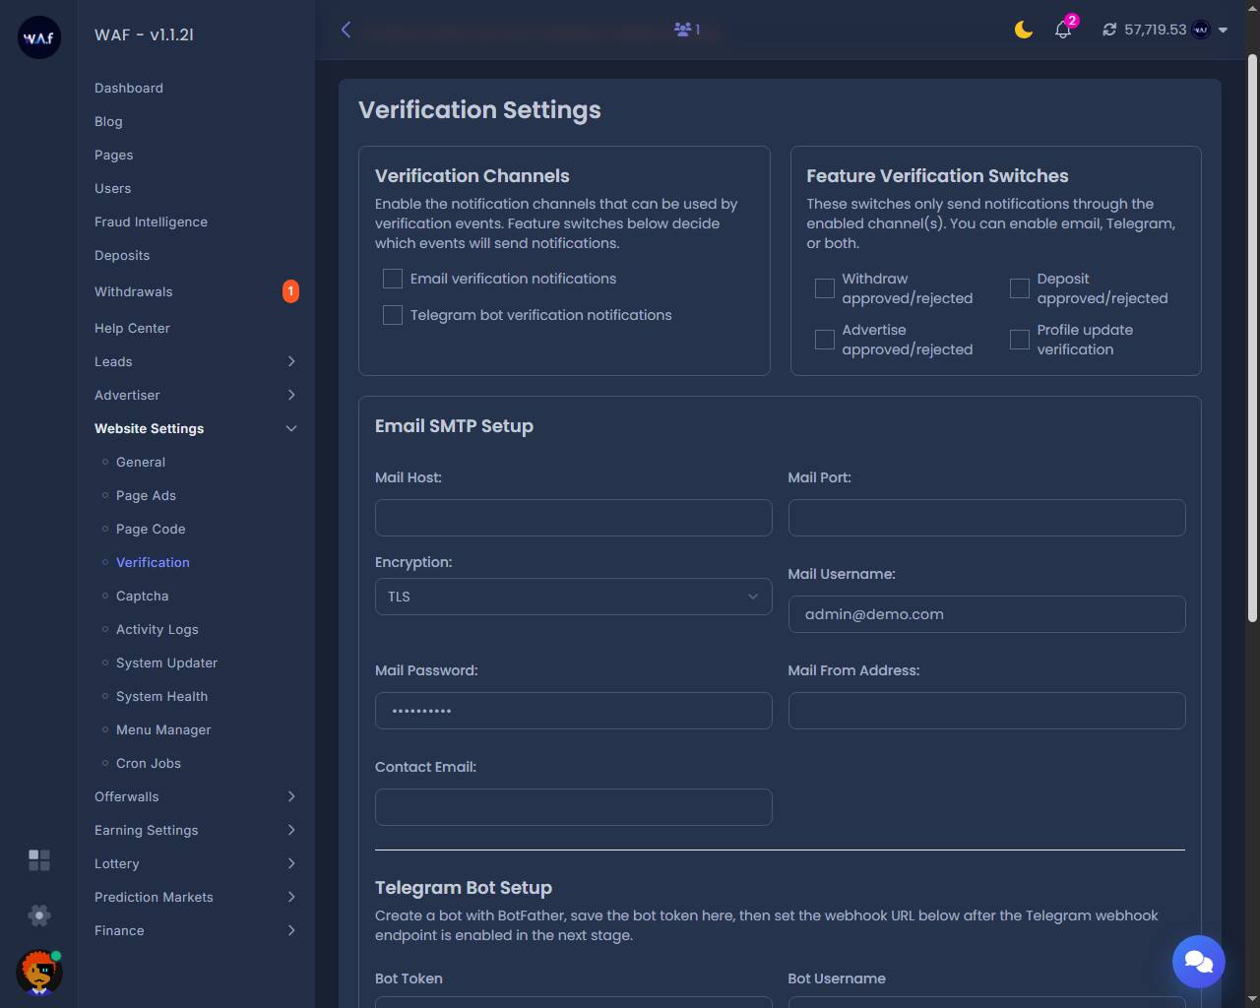Enable Telegram bot verification notifications checkbox
The height and width of the screenshot is (1008, 1260).
(393, 315)
